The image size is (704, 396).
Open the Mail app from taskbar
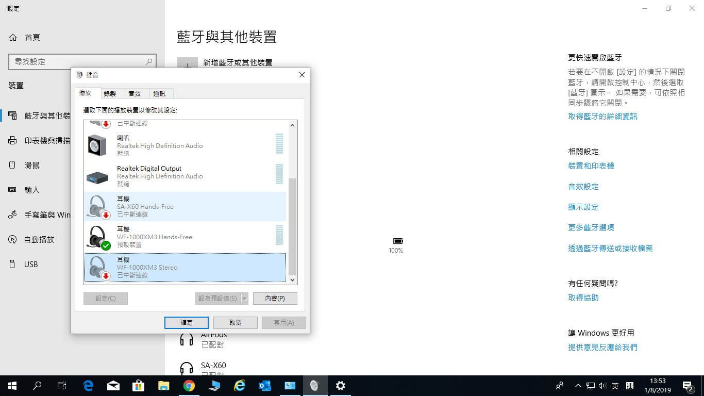pos(113,386)
